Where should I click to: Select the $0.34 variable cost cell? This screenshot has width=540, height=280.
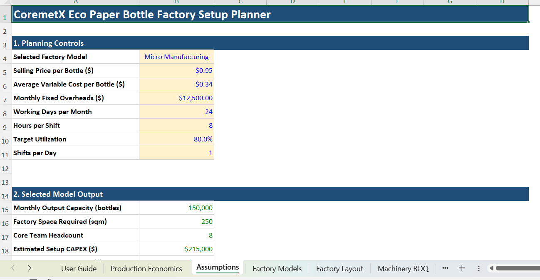coord(176,84)
